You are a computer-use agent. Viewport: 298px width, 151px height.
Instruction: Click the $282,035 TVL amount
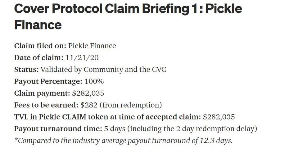pyautogui.click(x=219, y=117)
